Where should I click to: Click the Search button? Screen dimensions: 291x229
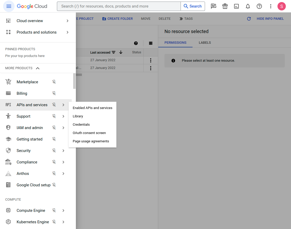(193, 6)
